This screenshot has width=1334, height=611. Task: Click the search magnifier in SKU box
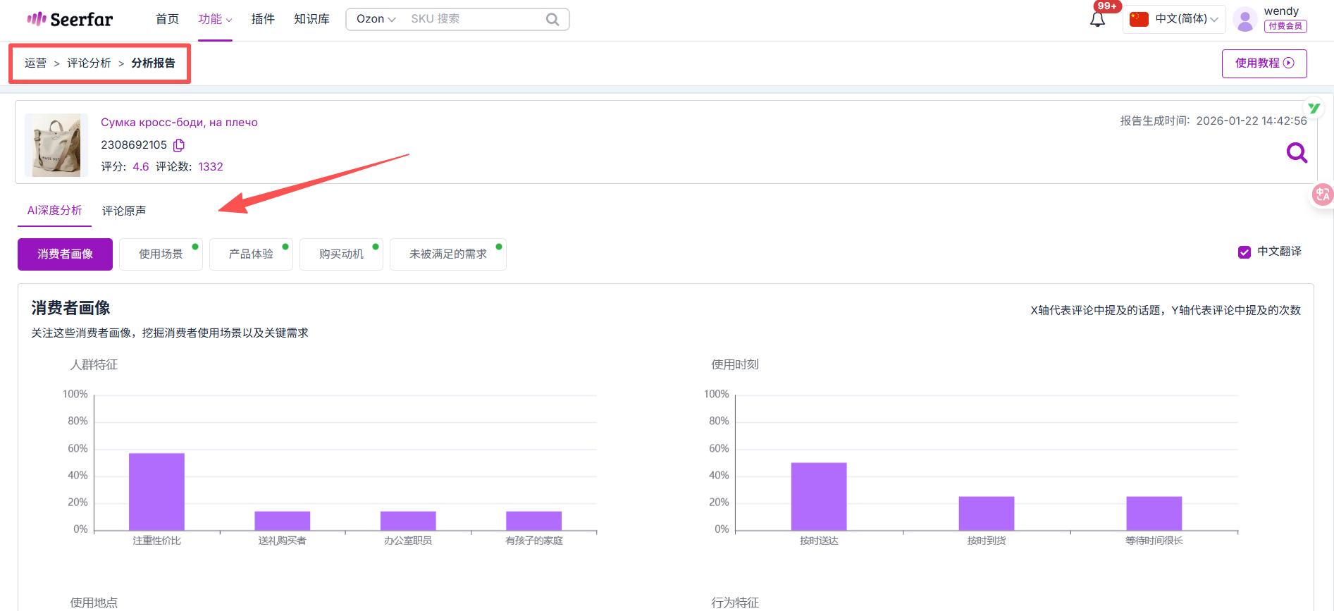(552, 20)
